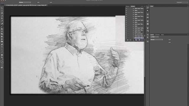Select the Dodge tool

(x=2, y=42)
